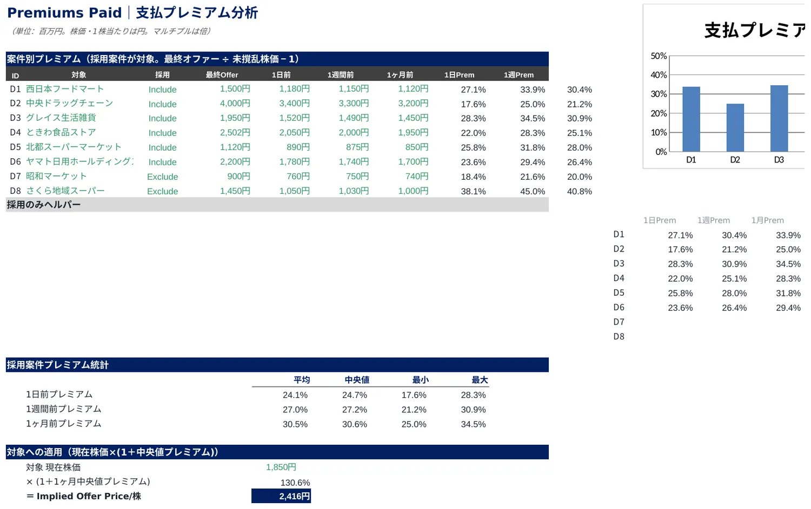Select the 西日本フードマート cell
This screenshot has width=811, height=509.
(65, 89)
